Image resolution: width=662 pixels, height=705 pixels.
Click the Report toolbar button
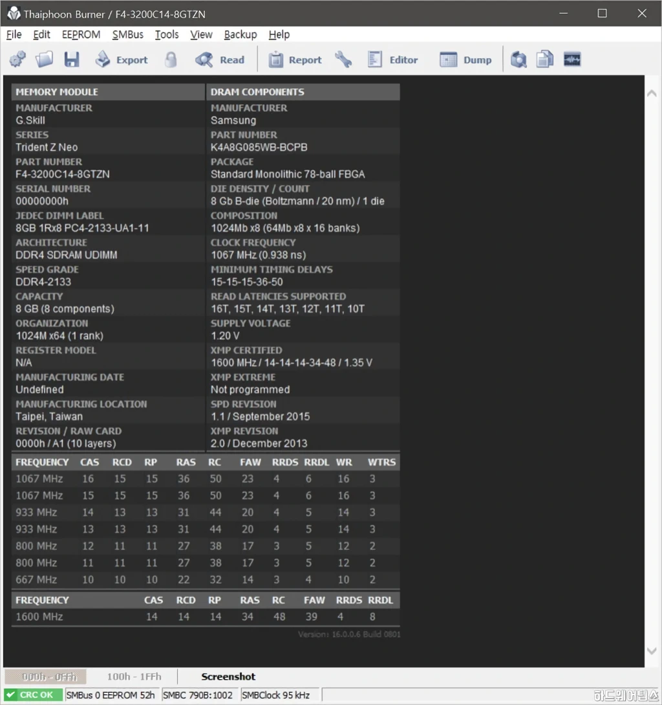295,60
